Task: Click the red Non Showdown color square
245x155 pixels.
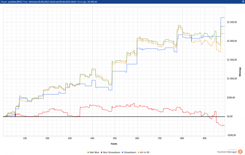Action: [101, 152]
